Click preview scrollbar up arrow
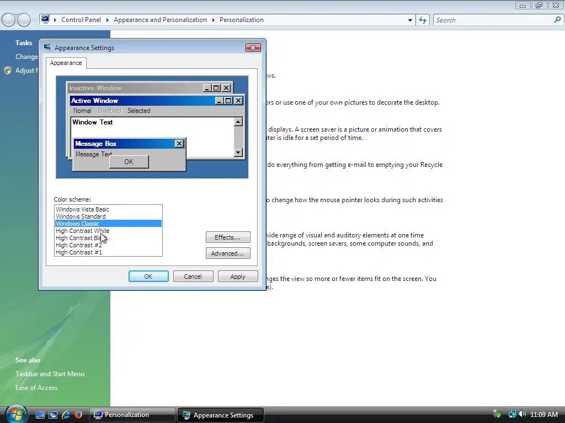The width and height of the screenshot is (565, 423). pos(238,122)
